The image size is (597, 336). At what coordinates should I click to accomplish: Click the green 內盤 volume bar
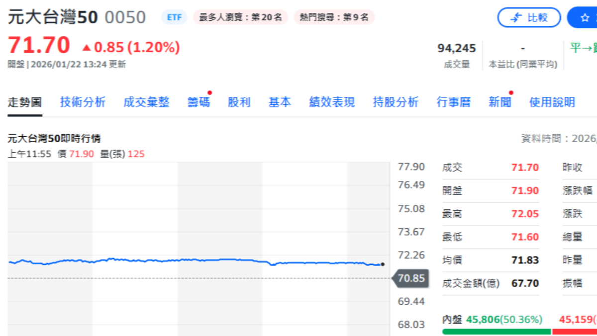(496, 332)
